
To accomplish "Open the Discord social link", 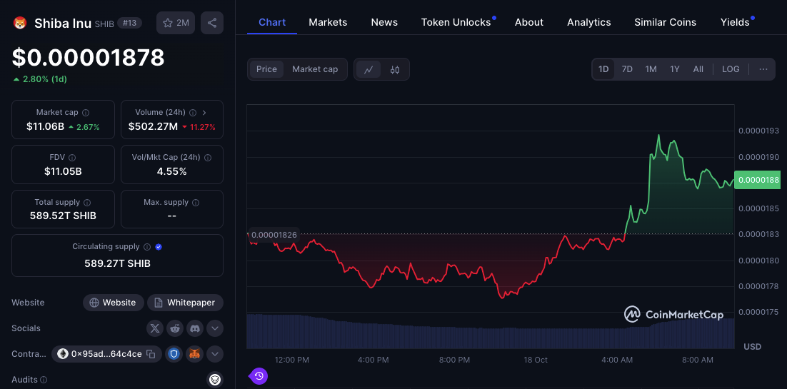I will click(195, 328).
